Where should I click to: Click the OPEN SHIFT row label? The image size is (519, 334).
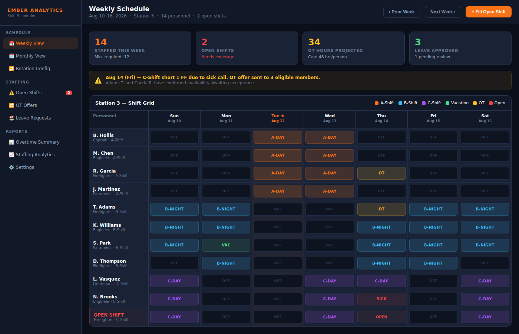[x=109, y=315]
